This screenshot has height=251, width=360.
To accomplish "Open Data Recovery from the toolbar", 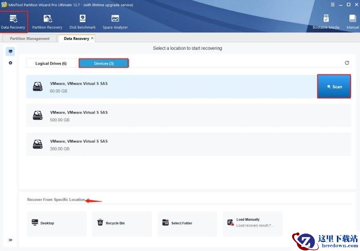I will tap(13, 22).
